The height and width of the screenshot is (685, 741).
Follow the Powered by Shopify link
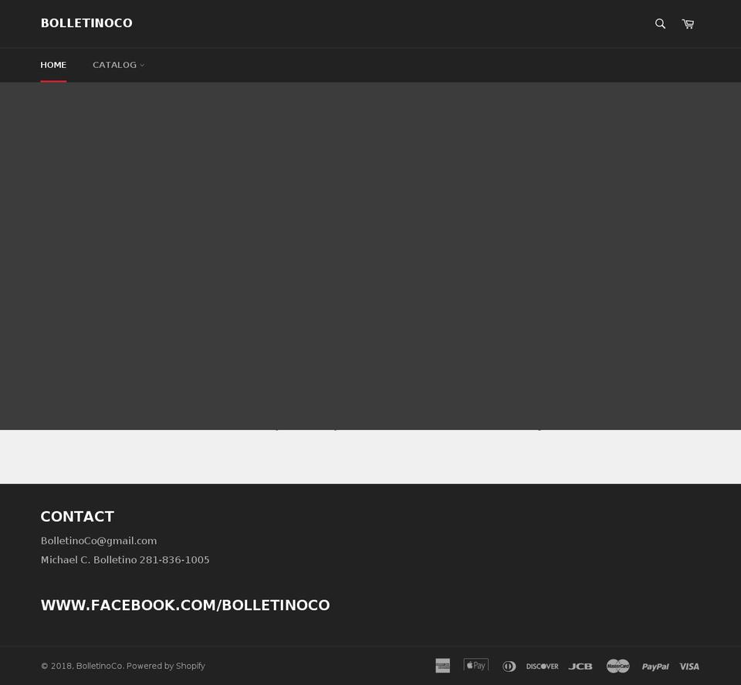[x=166, y=666]
